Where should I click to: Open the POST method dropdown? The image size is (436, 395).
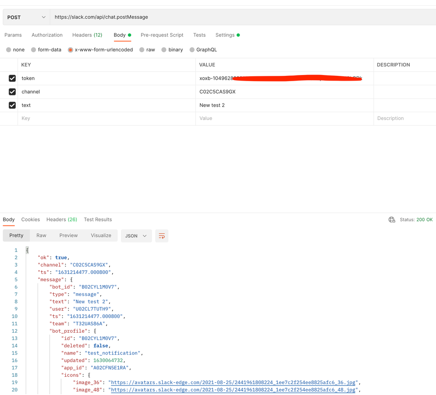[x=27, y=17]
